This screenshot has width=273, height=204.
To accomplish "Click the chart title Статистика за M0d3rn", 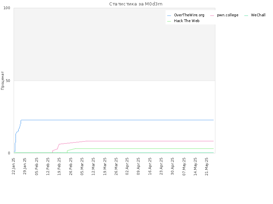I will pos(136,4).
